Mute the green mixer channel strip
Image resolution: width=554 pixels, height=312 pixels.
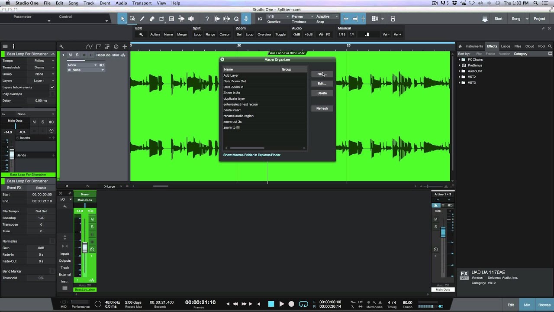[92, 219]
